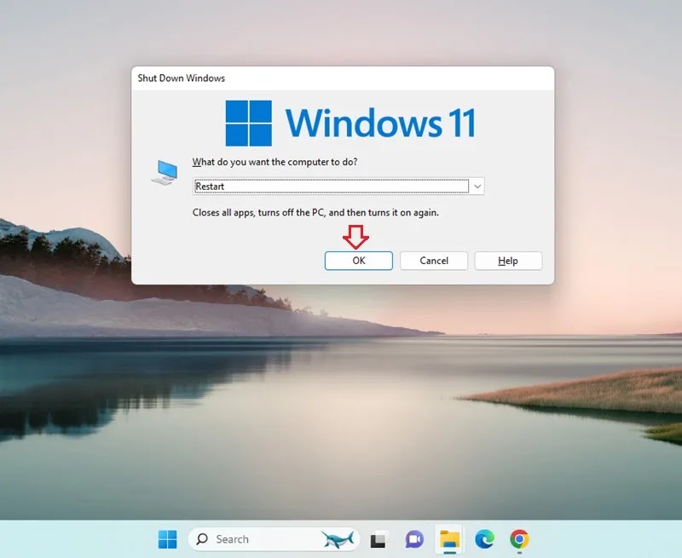Click the Windows 11 logo banner
The width and height of the screenshot is (682, 558).
point(350,124)
